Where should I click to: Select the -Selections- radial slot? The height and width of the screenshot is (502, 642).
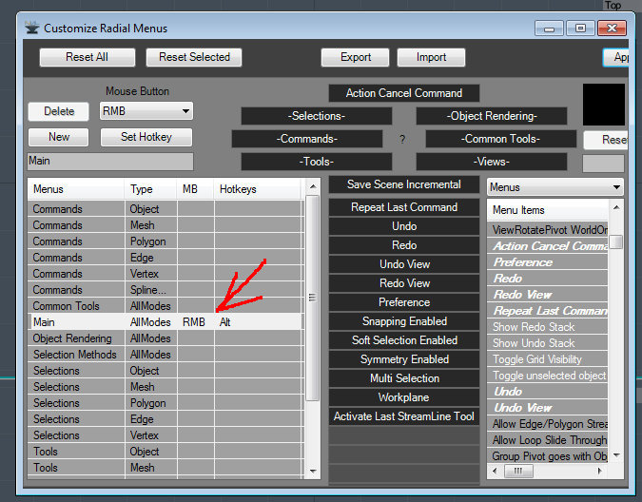point(317,116)
